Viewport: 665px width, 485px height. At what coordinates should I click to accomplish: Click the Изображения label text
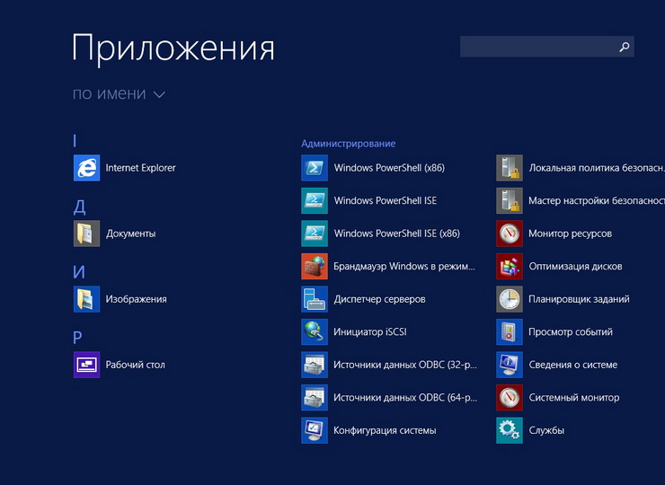coord(136,299)
